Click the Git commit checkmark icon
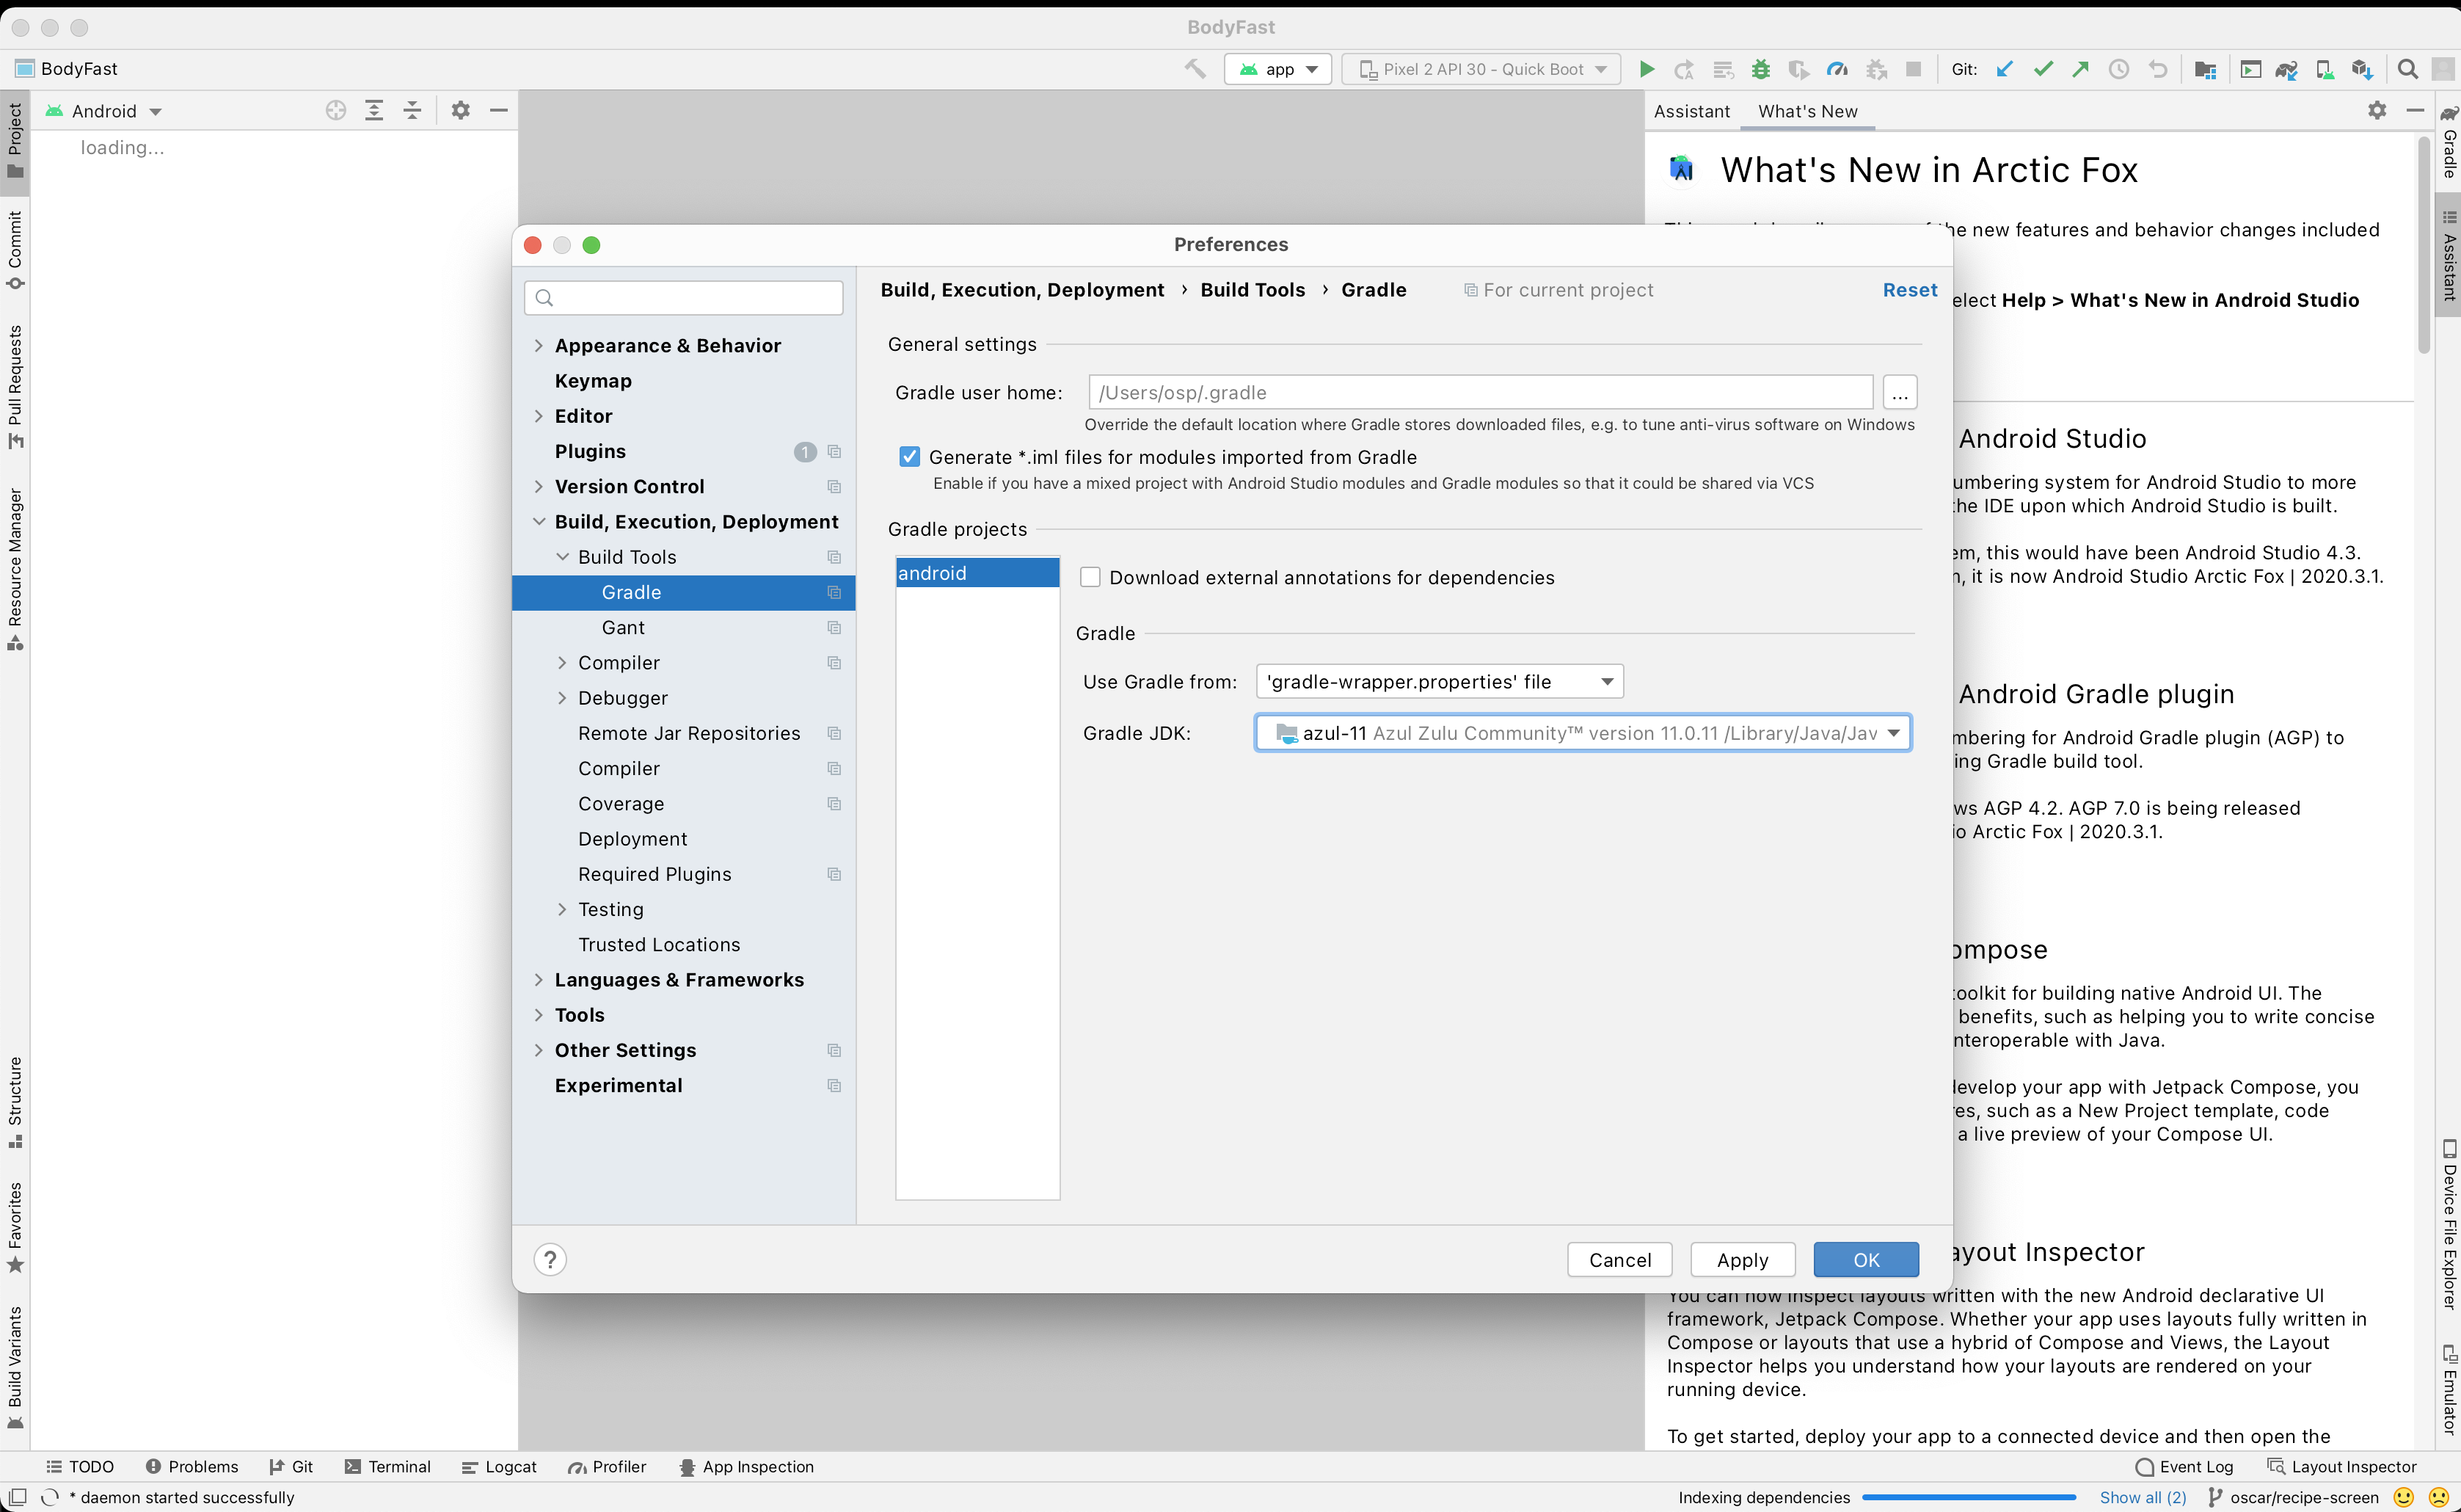Image resolution: width=2461 pixels, height=1512 pixels. [x=2043, y=69]
